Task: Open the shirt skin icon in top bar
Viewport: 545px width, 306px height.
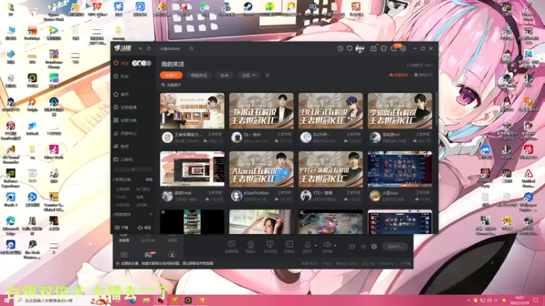Action: point(384,48)
